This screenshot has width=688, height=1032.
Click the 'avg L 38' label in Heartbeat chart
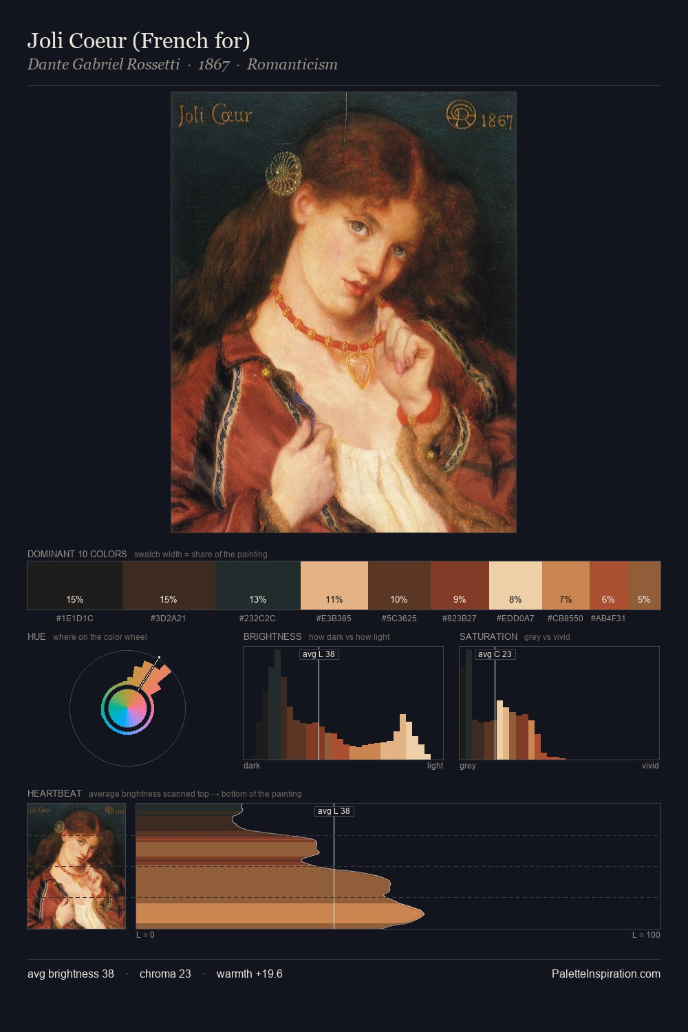pyautogui.click(x=334, y=811)
